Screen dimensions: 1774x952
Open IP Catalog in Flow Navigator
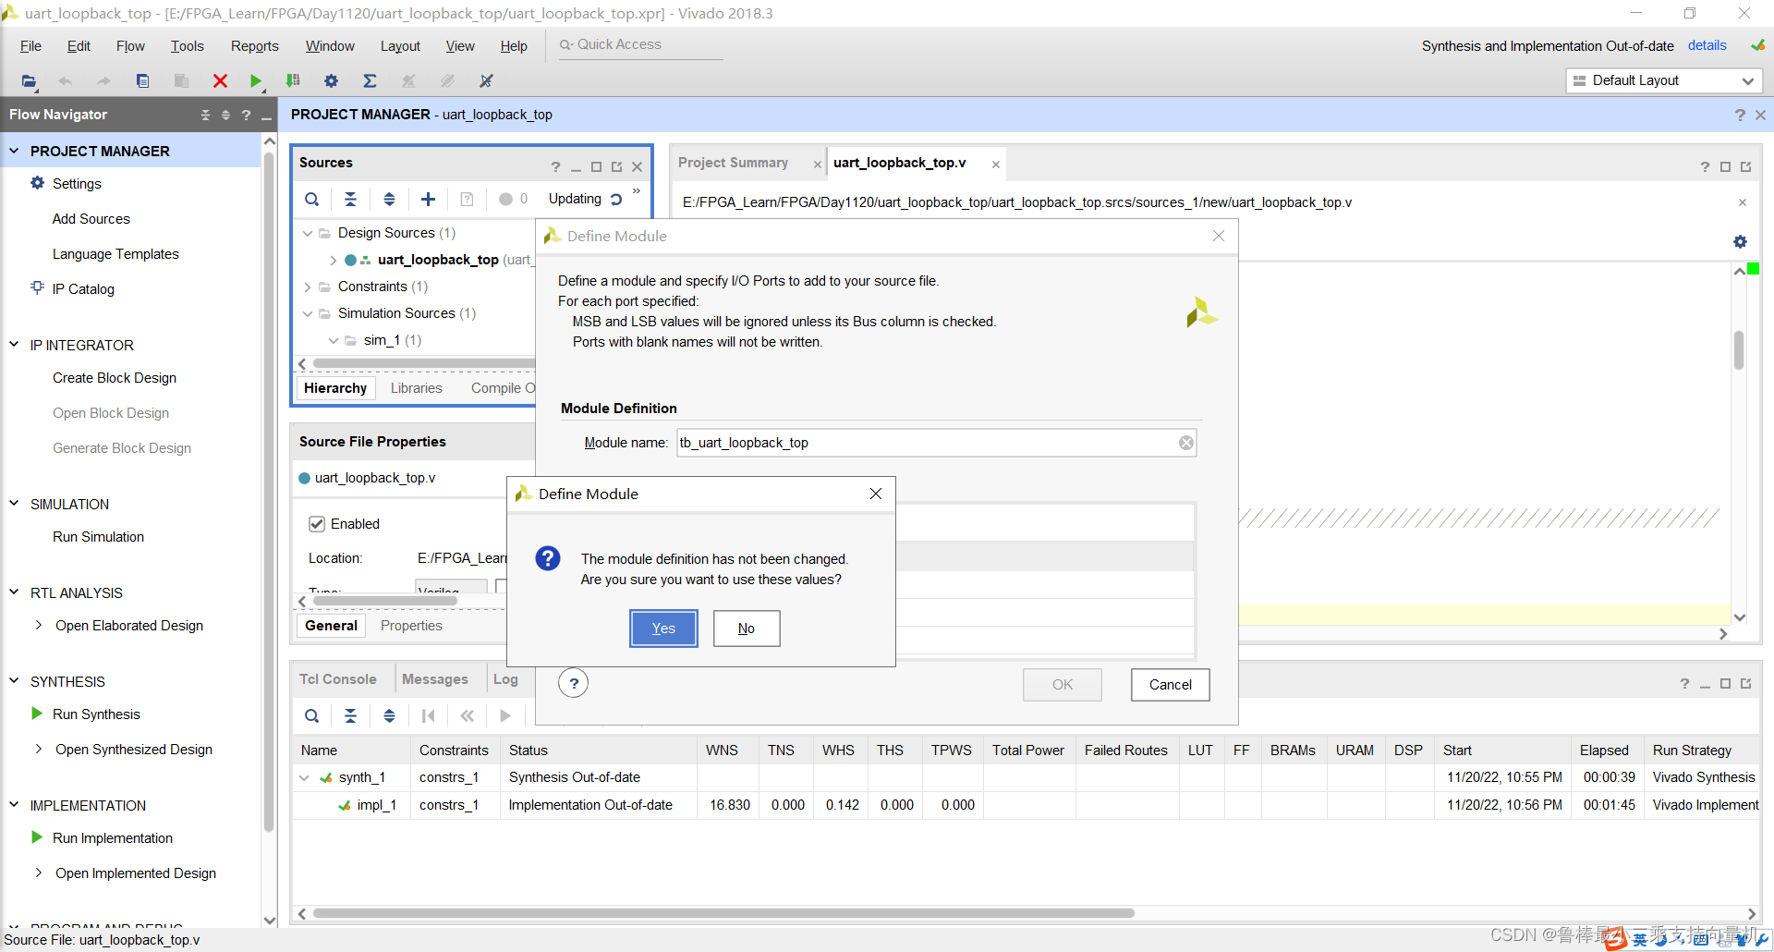point(83,289)
